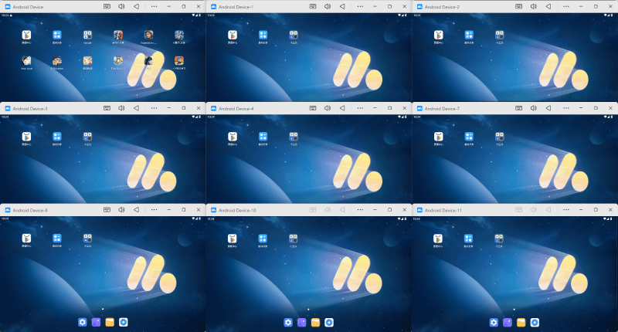Open the three-dots menu in the Android Device-11 window
Viewport: 618px width, 332px height.
[x=566, y=210]
